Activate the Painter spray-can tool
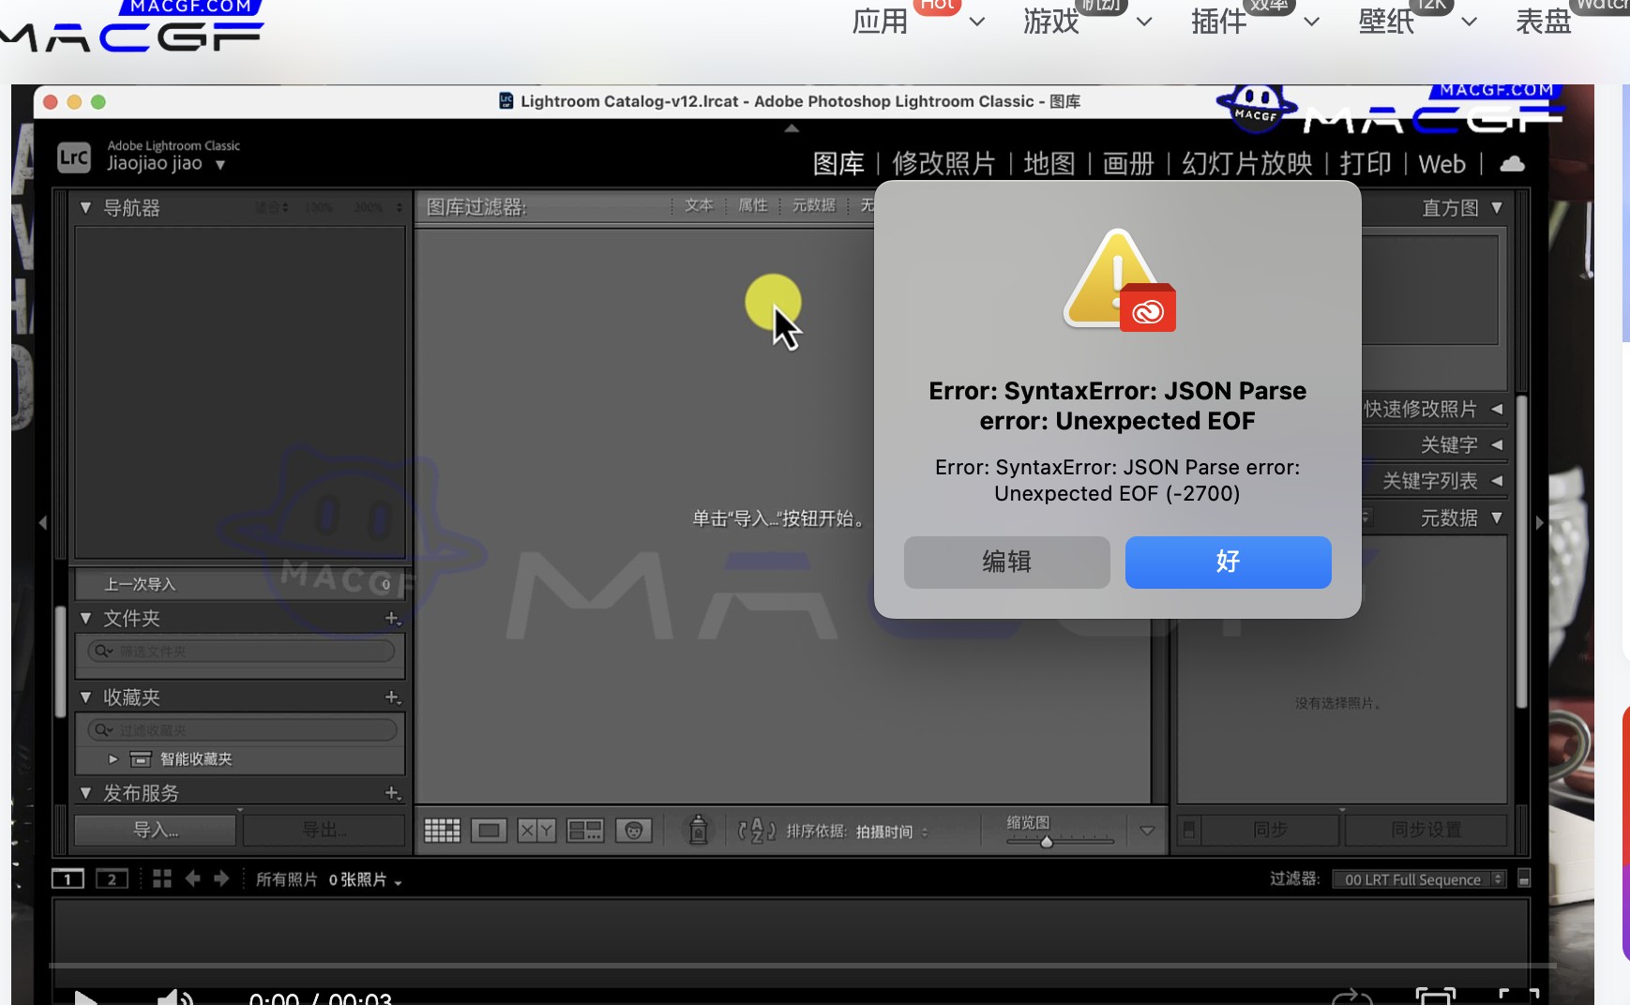 [698, 829]
